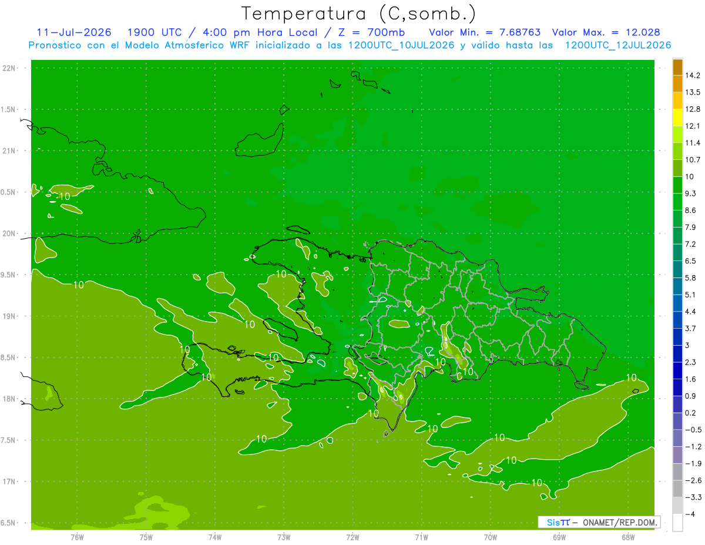Click the "68W" longitude axis label
Image resolution: width=705 pixels, height=545 pixels.
click(628, 537)
